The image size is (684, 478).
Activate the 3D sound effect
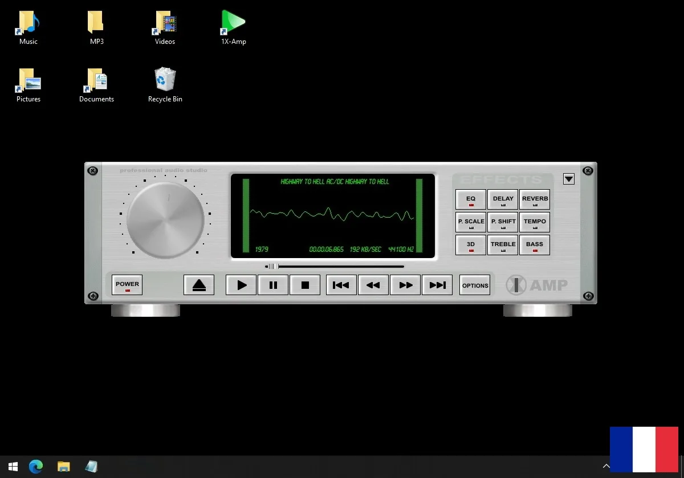click(470, 244)
